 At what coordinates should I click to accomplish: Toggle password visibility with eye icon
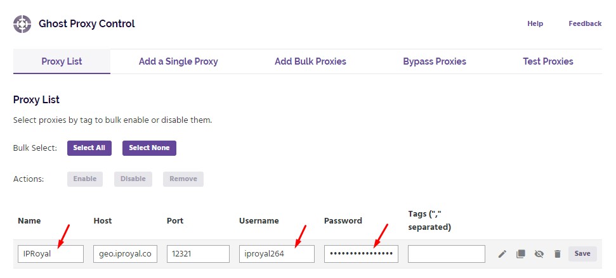[x=539, y=254]
